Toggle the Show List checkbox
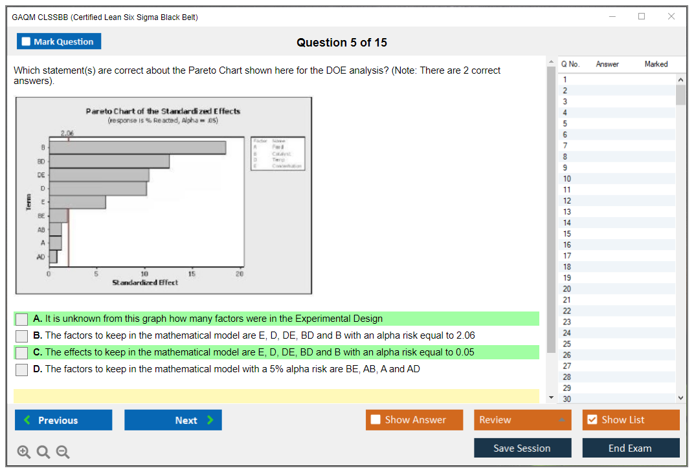Image resolution: width=696 pixels, height=475 pixels. point(592,420)
